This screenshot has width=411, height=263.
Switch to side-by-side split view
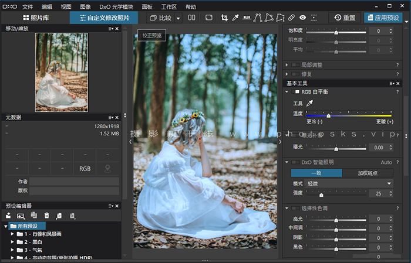tap(191, 18)
